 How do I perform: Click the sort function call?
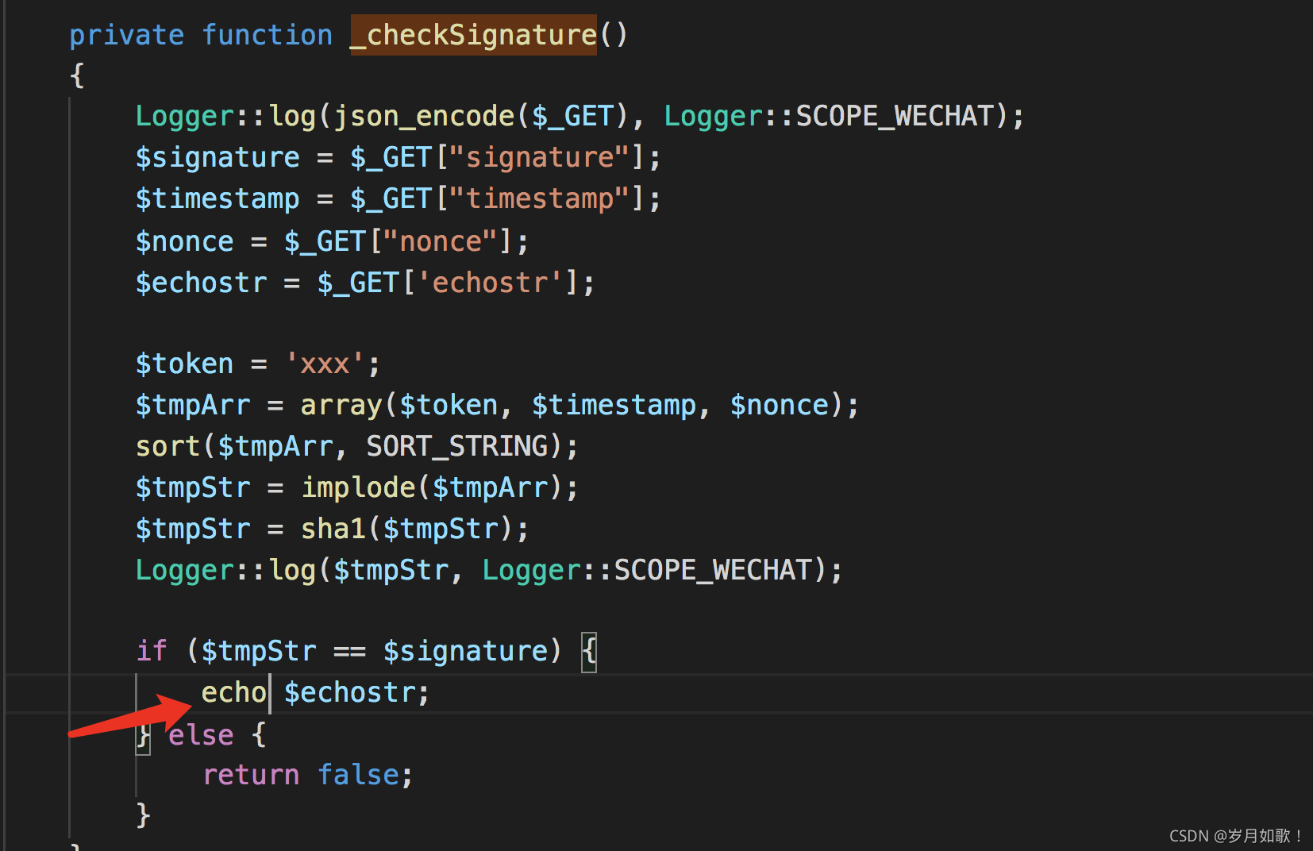coord(168,446)
